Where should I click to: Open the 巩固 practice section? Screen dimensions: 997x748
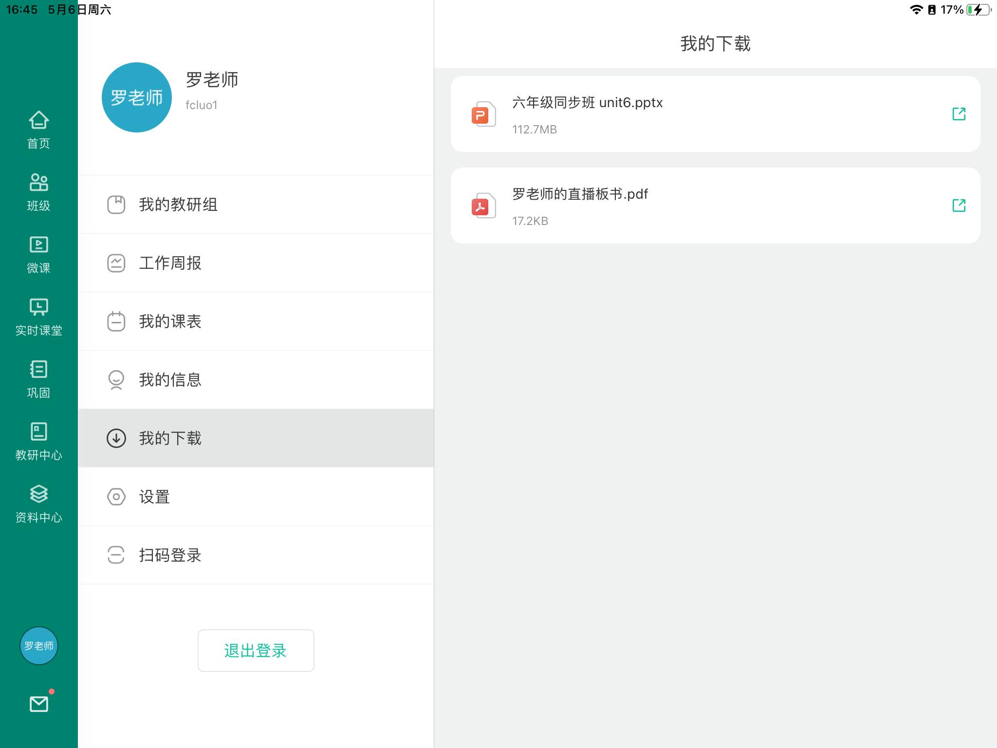38,379
